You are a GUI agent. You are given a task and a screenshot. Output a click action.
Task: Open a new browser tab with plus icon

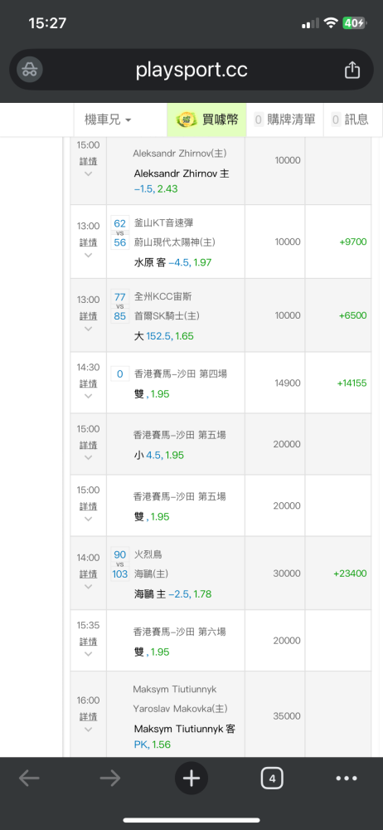191,779
